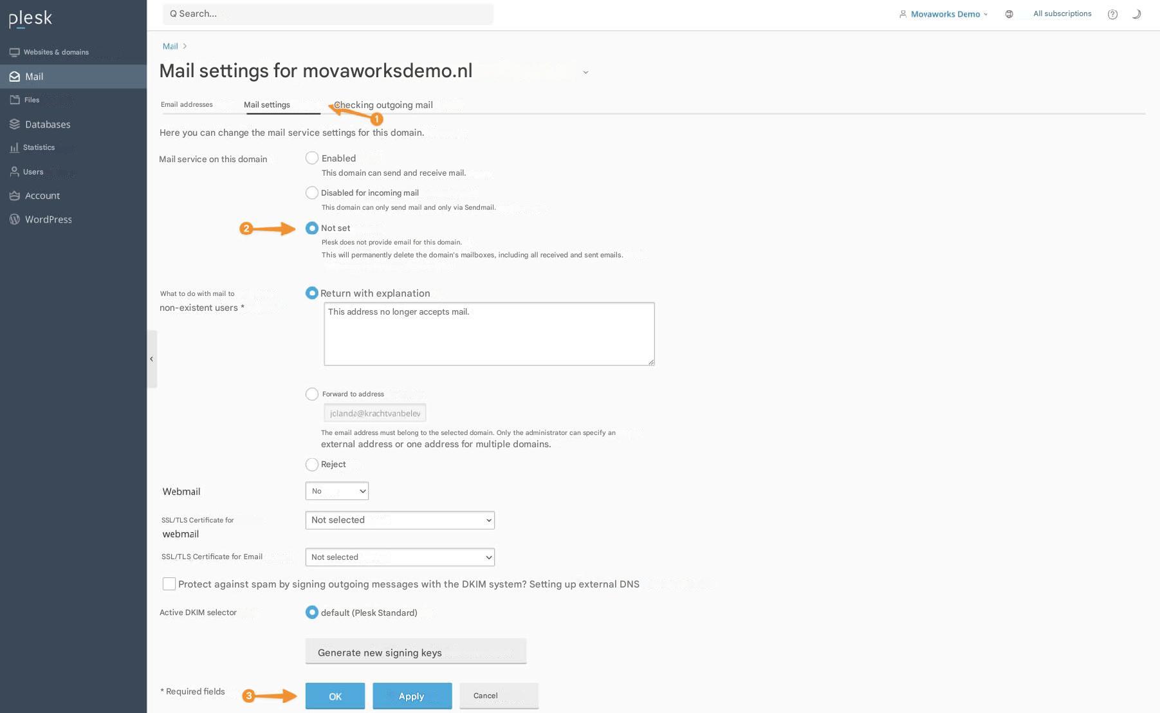Expand SSL/TLS Certificate for webmail dropdown
This screenshot has width=1160, height=713.
coord(400,520)
